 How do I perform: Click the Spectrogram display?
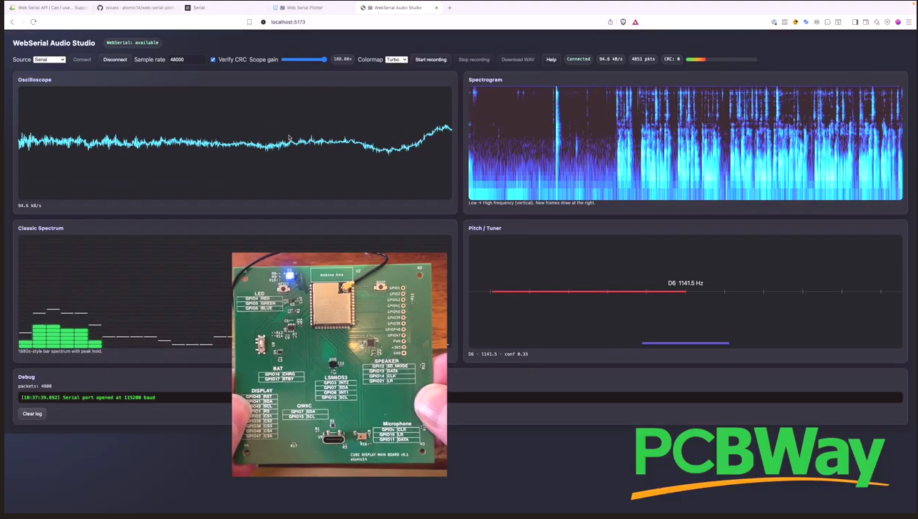(x=686, y=143)
